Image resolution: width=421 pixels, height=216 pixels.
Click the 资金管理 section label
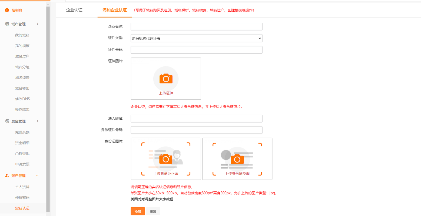tap(18, 121)
